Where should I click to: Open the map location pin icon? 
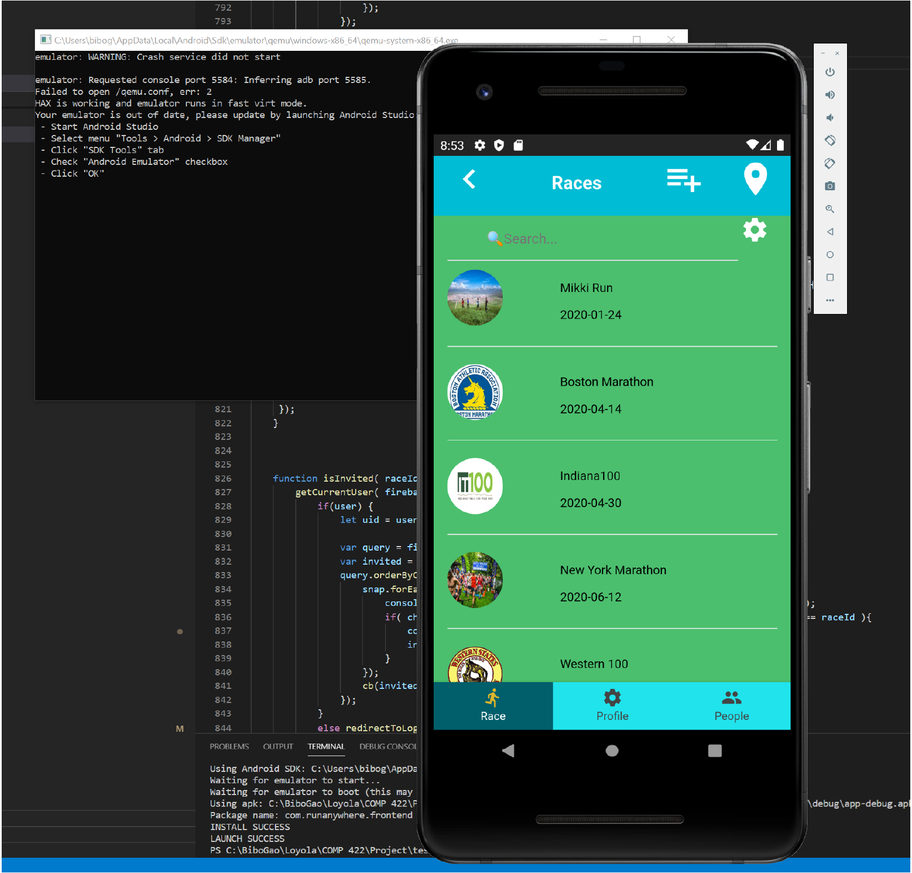point(755,179)
